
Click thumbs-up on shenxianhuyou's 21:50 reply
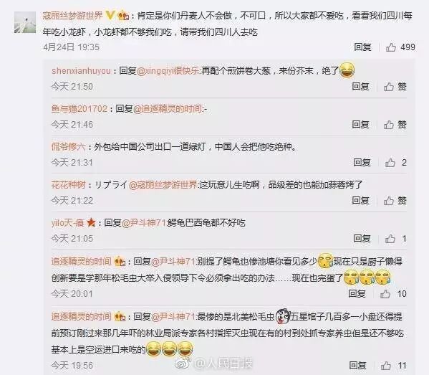pos(388,87)
